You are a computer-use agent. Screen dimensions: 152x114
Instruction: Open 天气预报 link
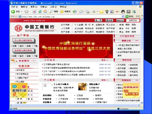122,65
